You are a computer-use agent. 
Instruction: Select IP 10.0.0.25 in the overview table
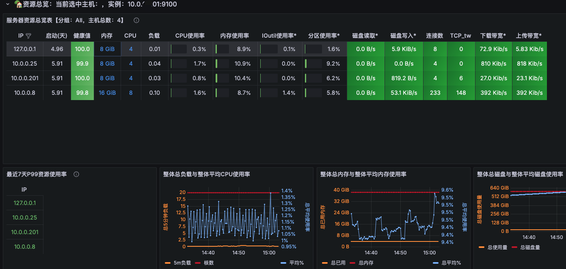tap(25, 64)
